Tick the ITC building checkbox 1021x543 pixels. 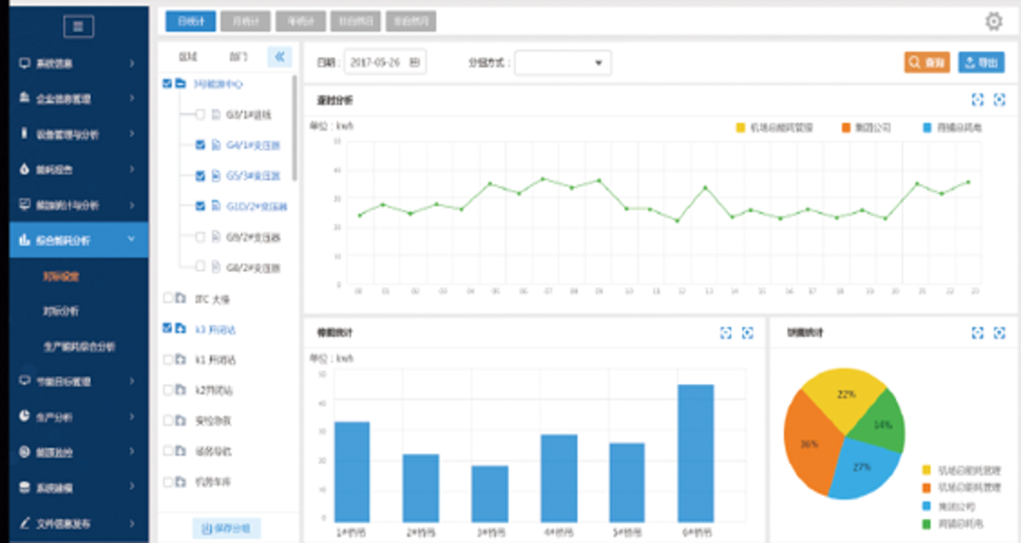168,298
